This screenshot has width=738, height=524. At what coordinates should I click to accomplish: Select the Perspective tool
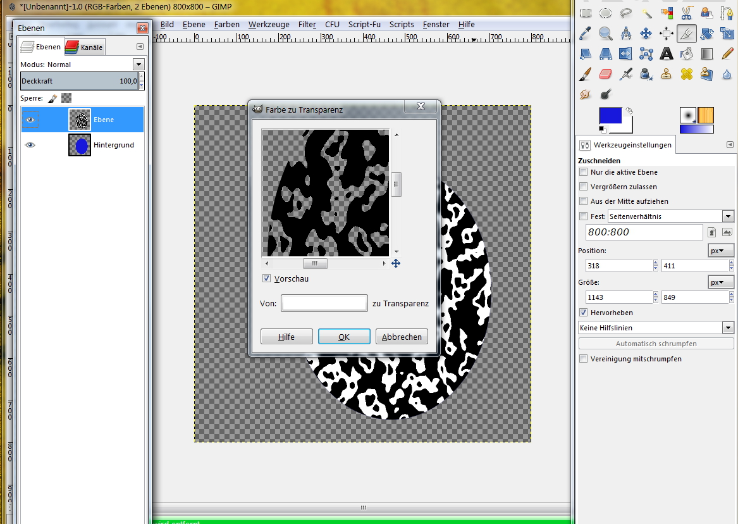click(x=606, y=54)
